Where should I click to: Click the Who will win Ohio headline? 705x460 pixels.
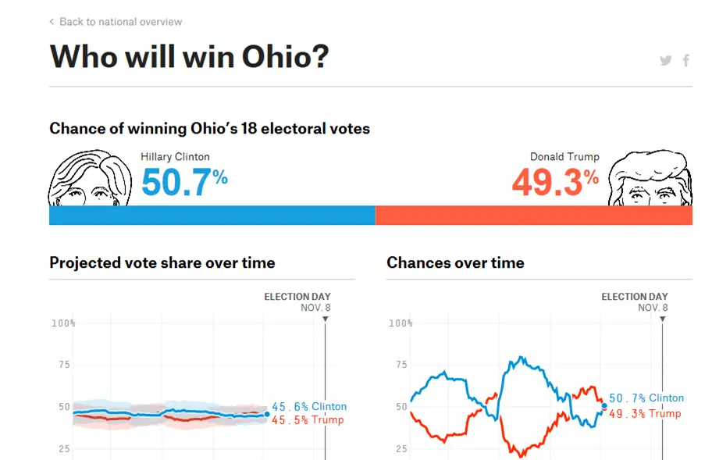189,57
